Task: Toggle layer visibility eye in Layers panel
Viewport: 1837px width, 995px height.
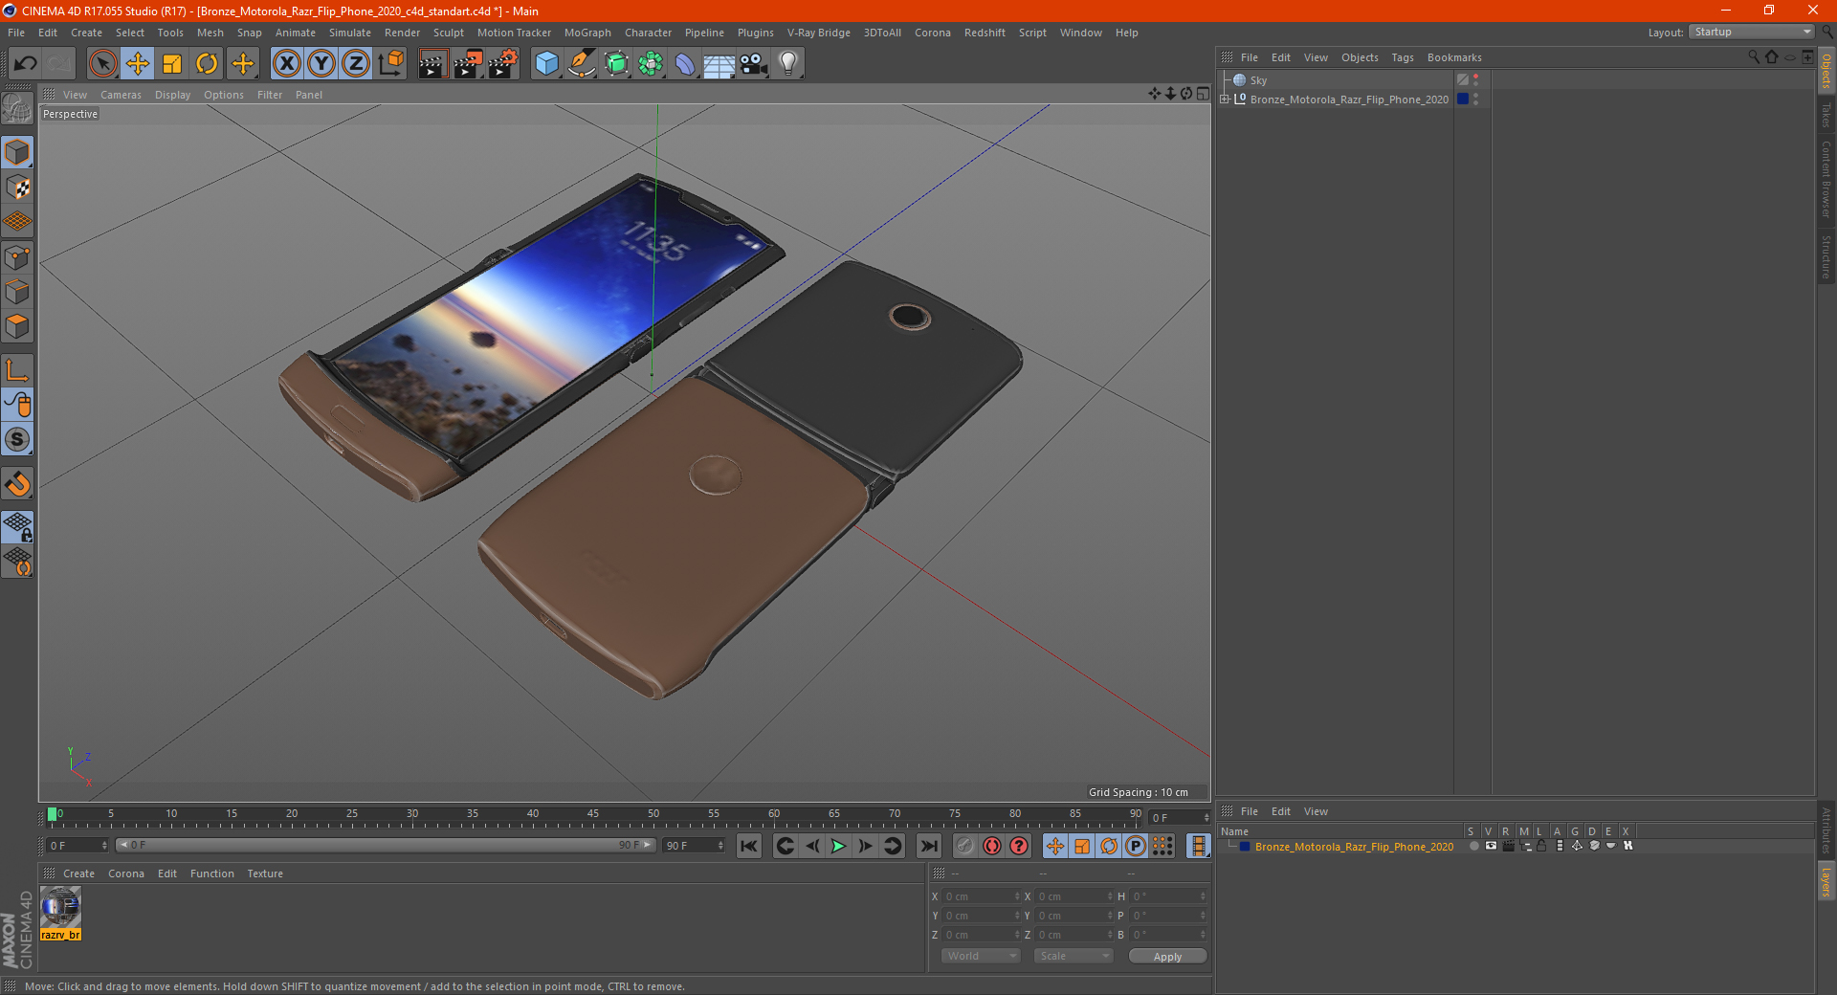Action: (1491, 846)
